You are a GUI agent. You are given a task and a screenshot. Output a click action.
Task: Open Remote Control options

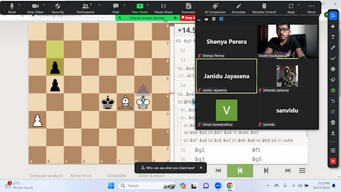(x=264, y=8)
